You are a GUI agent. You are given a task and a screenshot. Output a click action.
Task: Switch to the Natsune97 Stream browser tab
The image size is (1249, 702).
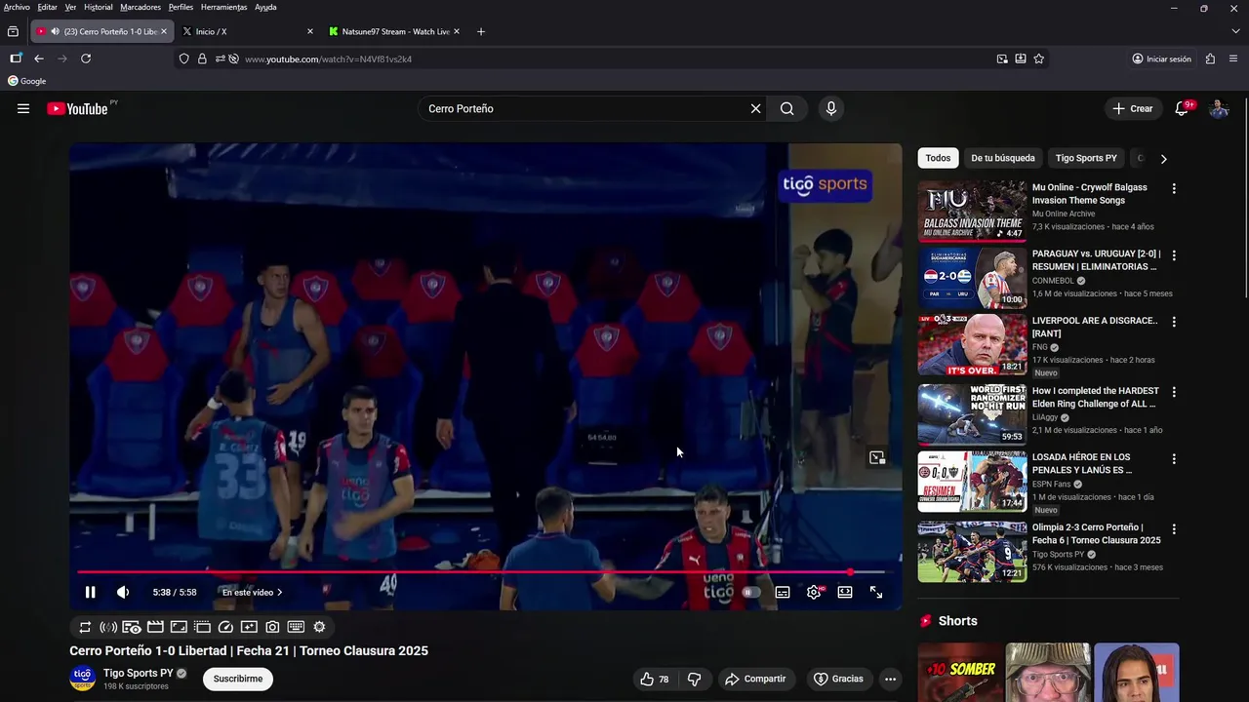coord(394,32)
